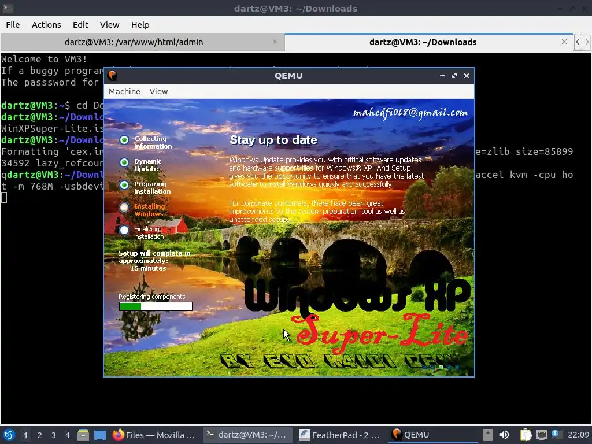Viewport: 592px width, 444px height.
Task: Open the View menu in QEMU
Action: 158,91
